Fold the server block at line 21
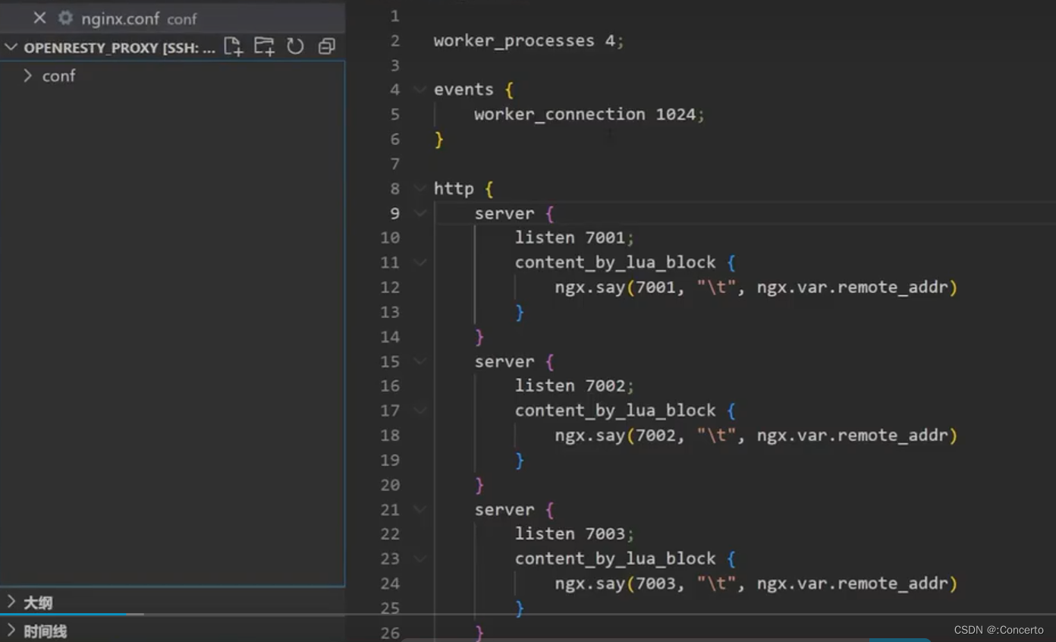Screen dimensions: 1056x642 (x=420, y=509)
